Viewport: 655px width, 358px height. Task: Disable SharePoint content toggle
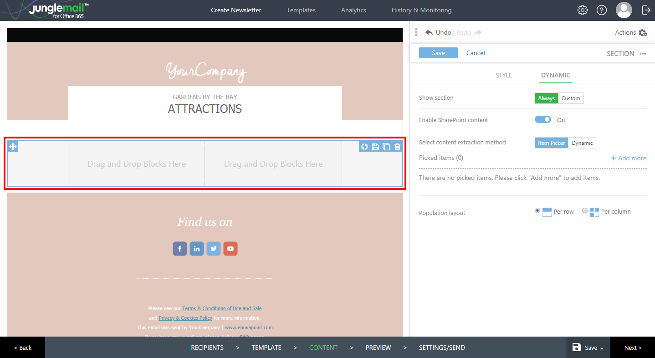[x=542, y=119]
